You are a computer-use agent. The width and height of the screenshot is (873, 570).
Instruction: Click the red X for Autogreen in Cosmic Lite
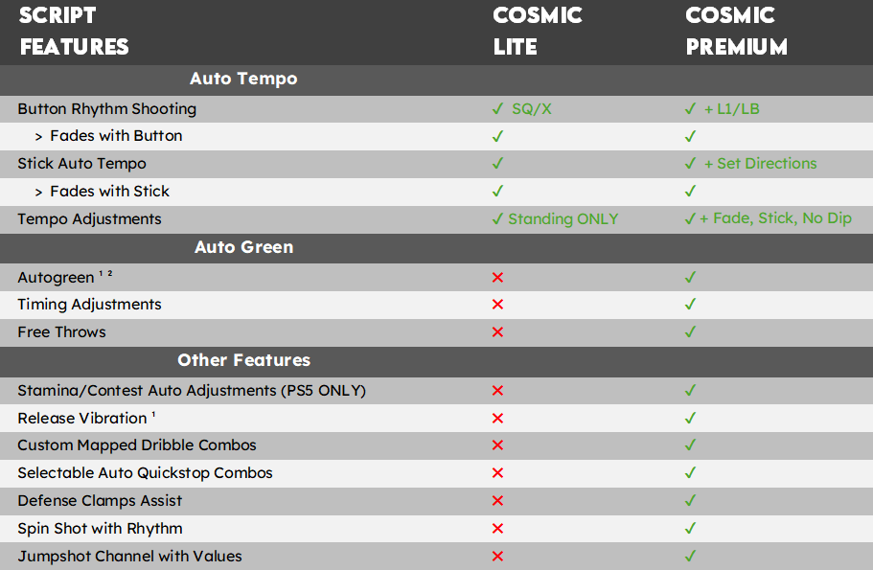(497, 277)
